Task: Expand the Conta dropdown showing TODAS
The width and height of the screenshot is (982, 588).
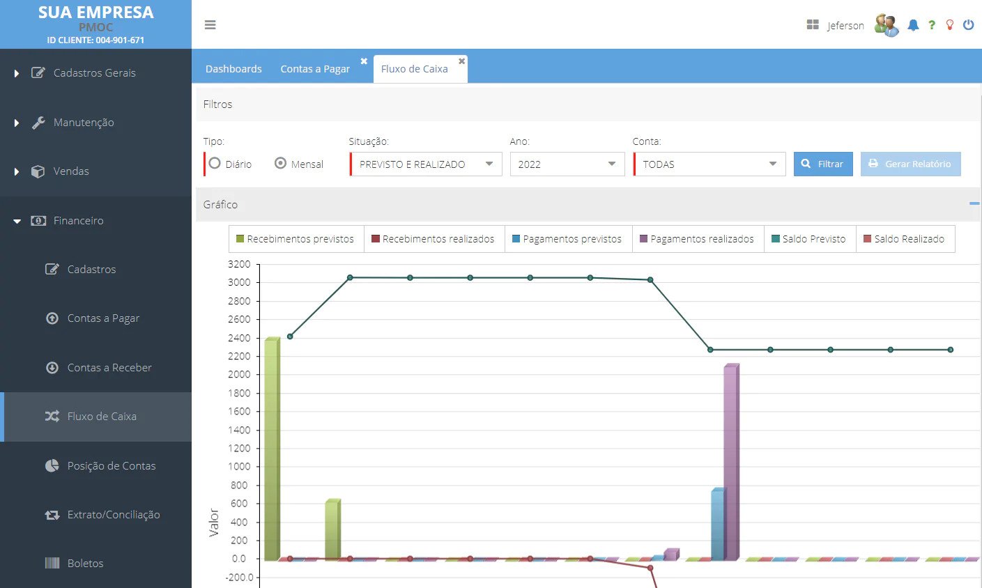Action: pos(709,164)
